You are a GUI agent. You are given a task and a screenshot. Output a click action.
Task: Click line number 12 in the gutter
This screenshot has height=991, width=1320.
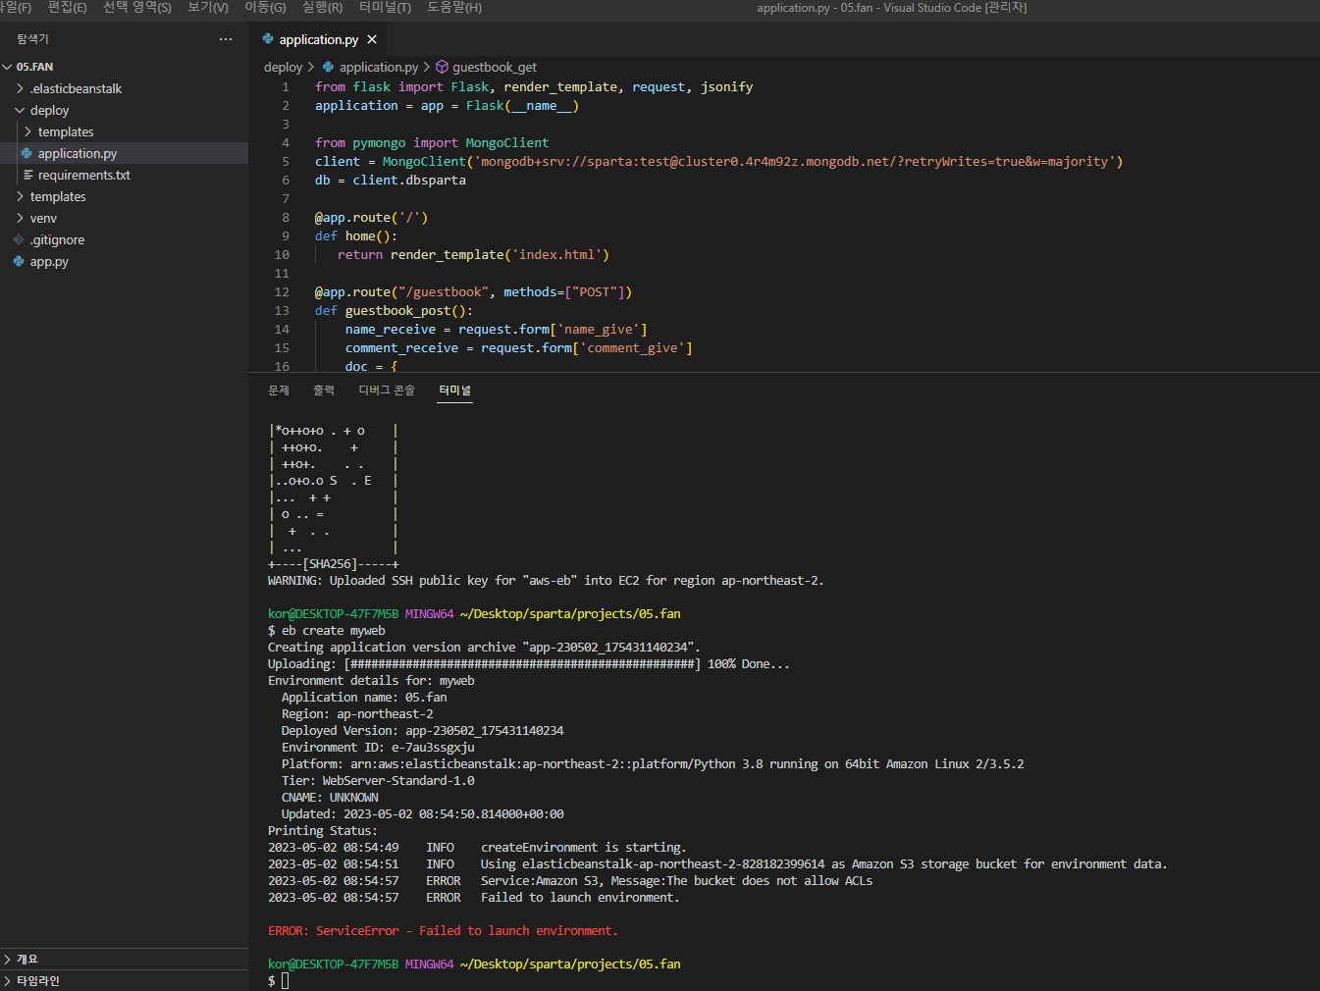point(282,291)
